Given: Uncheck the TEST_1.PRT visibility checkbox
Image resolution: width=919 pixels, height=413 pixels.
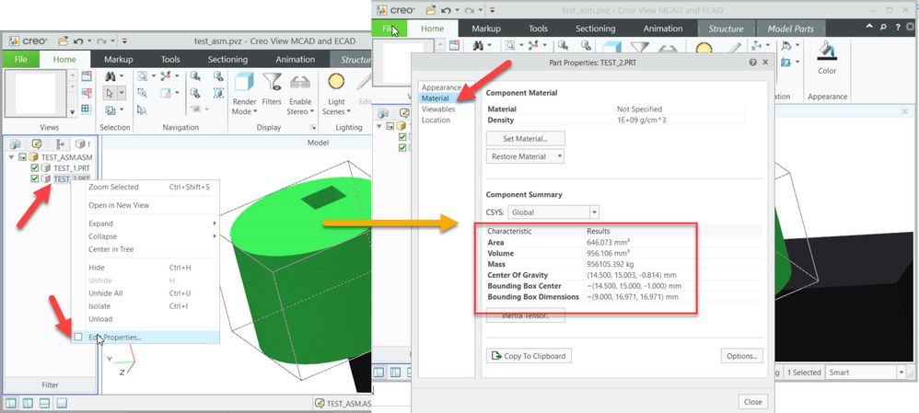Looking at the screenshot, I should tap(35, 168).
